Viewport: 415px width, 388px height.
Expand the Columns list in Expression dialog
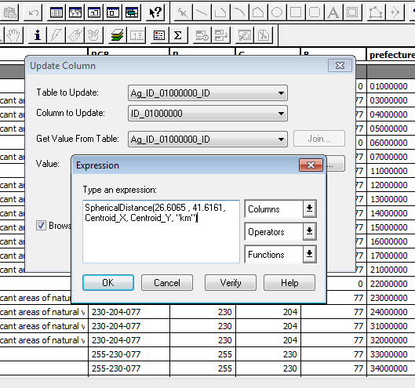pyautogui.click(x=310, y=209)
